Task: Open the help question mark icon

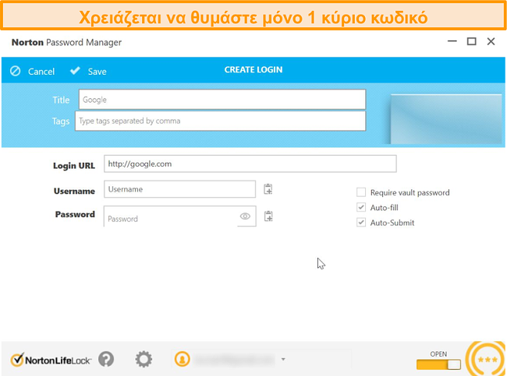Action: 106,359
